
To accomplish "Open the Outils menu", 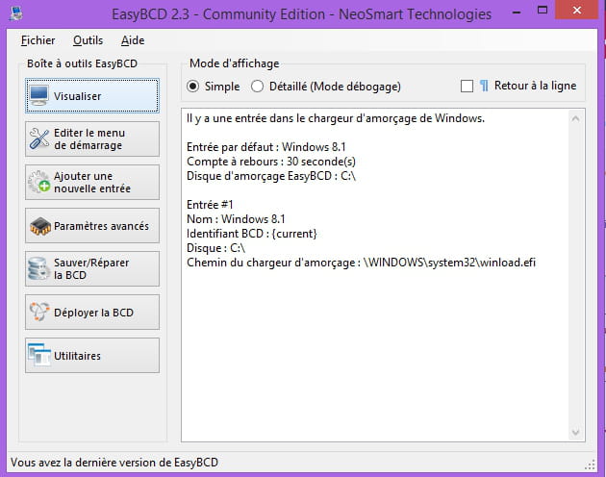I will 88,40.
